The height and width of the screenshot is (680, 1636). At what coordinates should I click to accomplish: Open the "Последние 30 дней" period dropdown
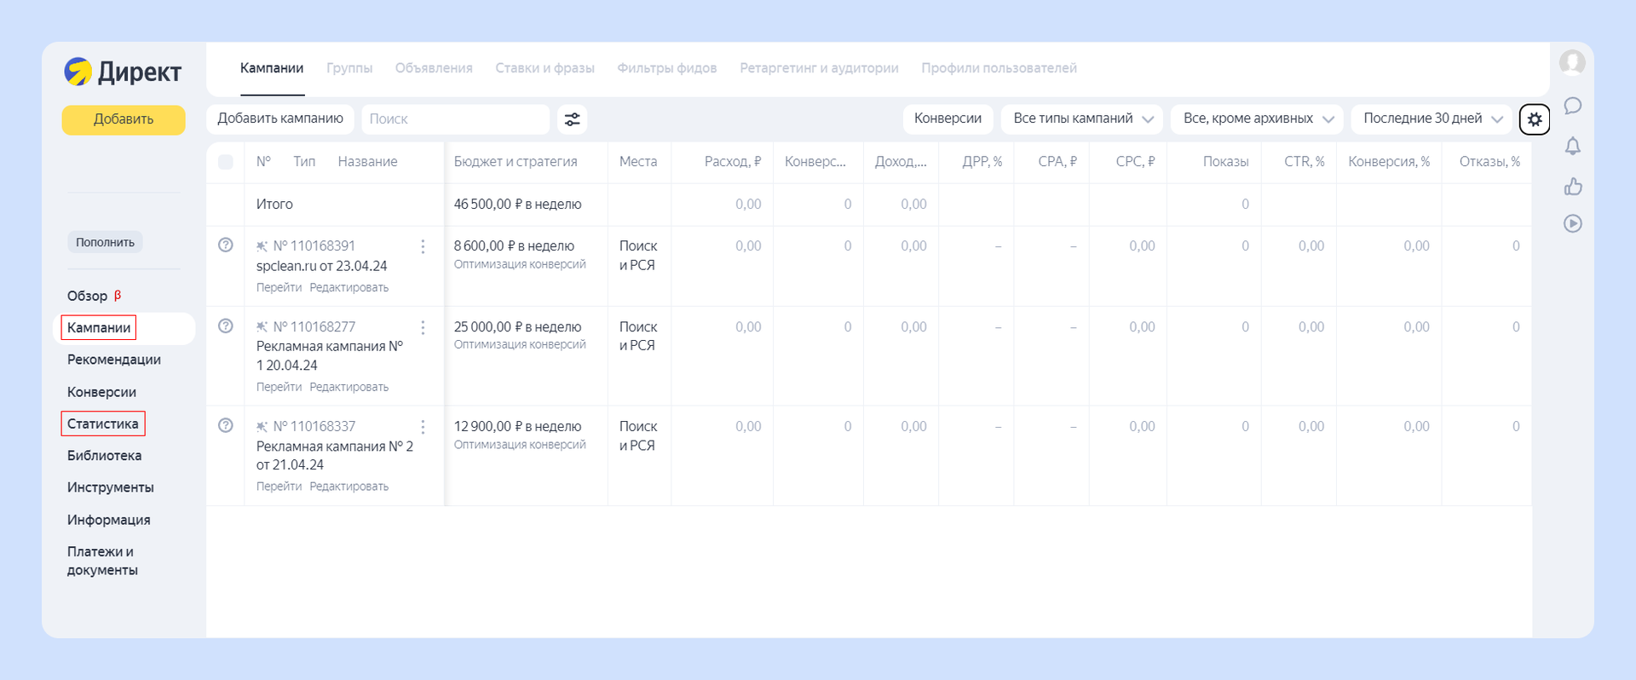point(1432,119)
